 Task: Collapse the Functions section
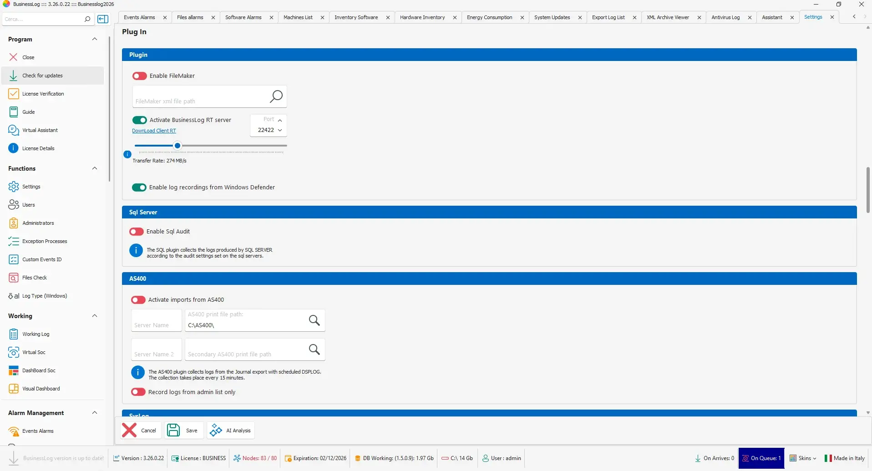(95, 168)
